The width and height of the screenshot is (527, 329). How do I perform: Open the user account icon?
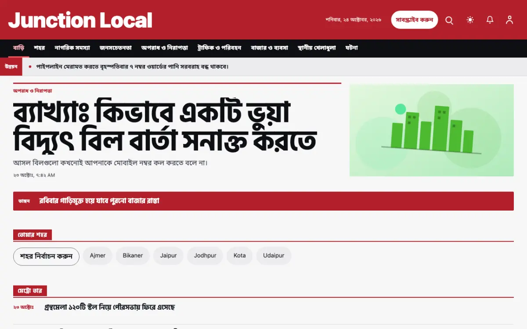509,20
